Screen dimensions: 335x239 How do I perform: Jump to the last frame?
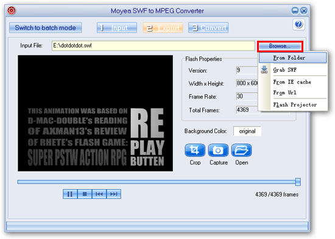tap(114, 194)
